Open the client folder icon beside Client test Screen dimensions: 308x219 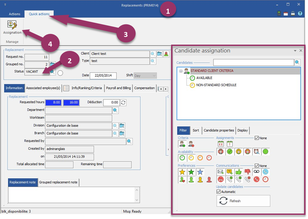click(x=160, y=54)
